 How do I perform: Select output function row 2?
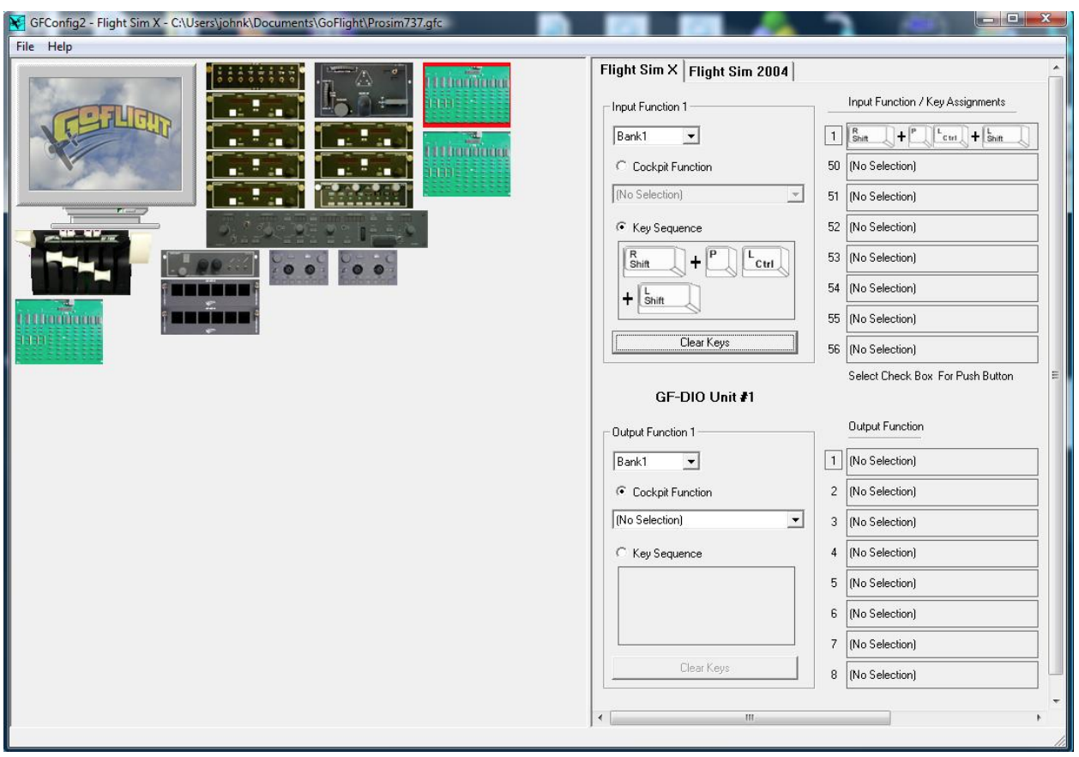tap(942, 492)
